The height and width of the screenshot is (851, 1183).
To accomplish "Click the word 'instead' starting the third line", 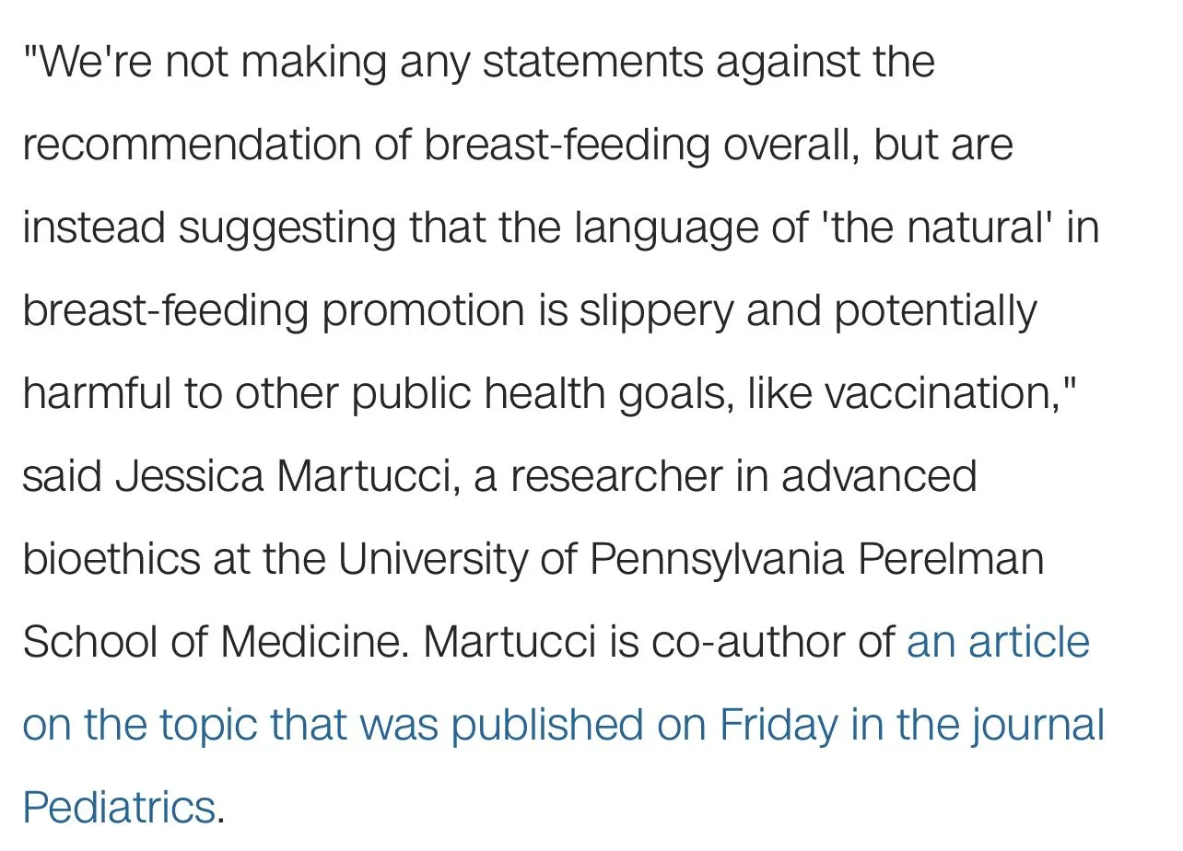I will point(93,228).
